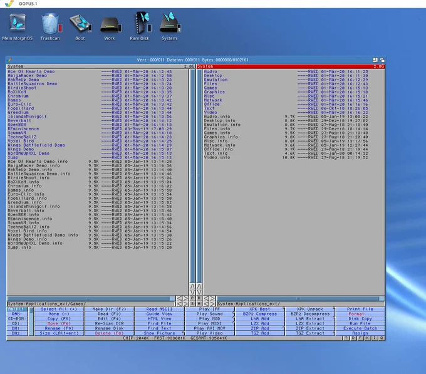Click the Copy (F5) button
The image size is (426, 374).
(x=59, y=319)
